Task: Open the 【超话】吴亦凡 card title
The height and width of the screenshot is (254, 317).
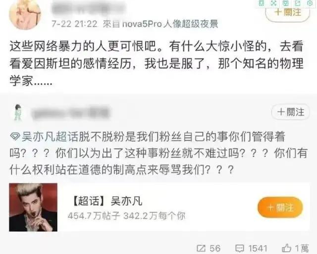Action: pos(107,201)
